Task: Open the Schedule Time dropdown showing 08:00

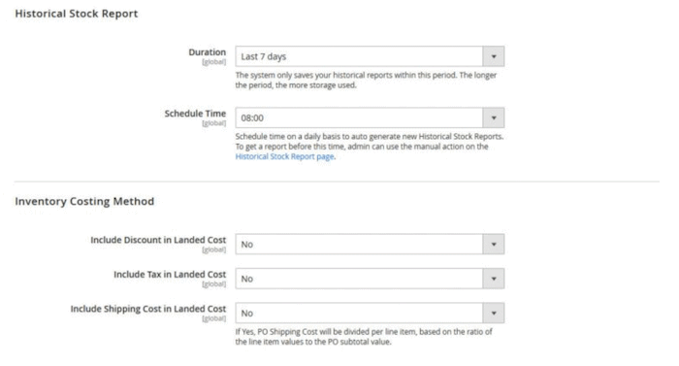Action: (x=370, y=117)
